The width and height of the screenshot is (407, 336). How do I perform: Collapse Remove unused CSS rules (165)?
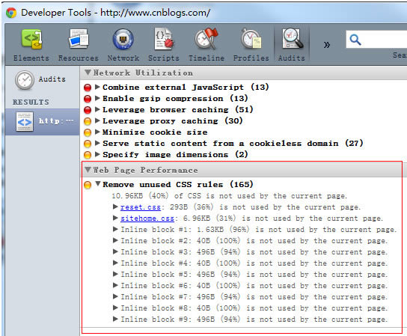(97, 184)
